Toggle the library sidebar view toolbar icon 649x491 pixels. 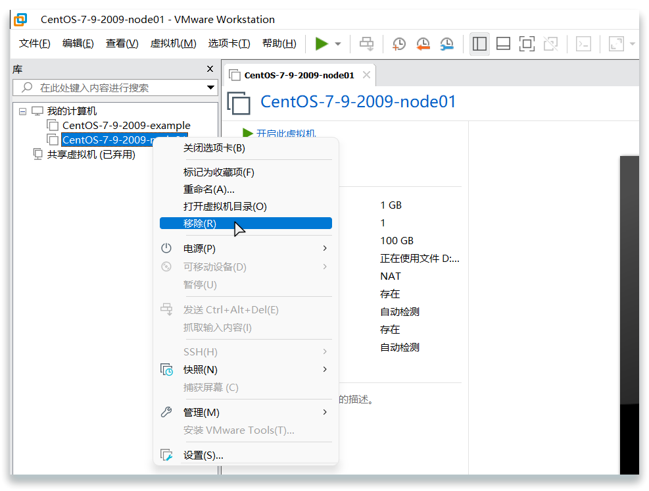479,43
